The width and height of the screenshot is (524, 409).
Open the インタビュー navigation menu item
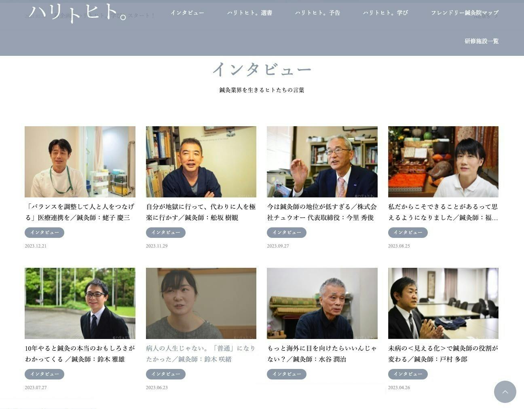click(x=187, y=13)
